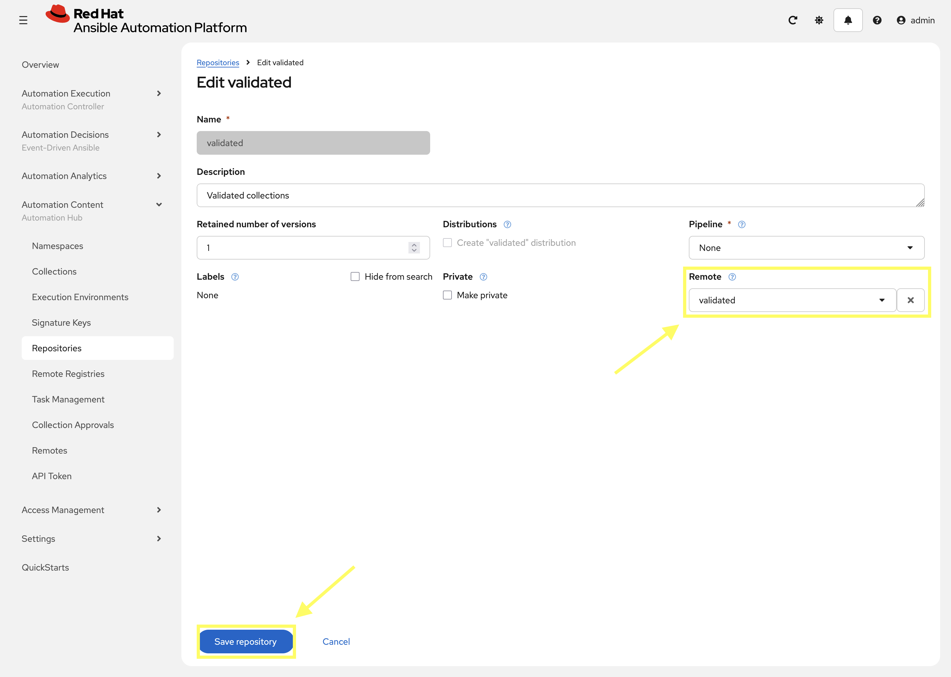Follow the Repositories breadcrumb link
This screenshot has height=677, width=951.
218,63
